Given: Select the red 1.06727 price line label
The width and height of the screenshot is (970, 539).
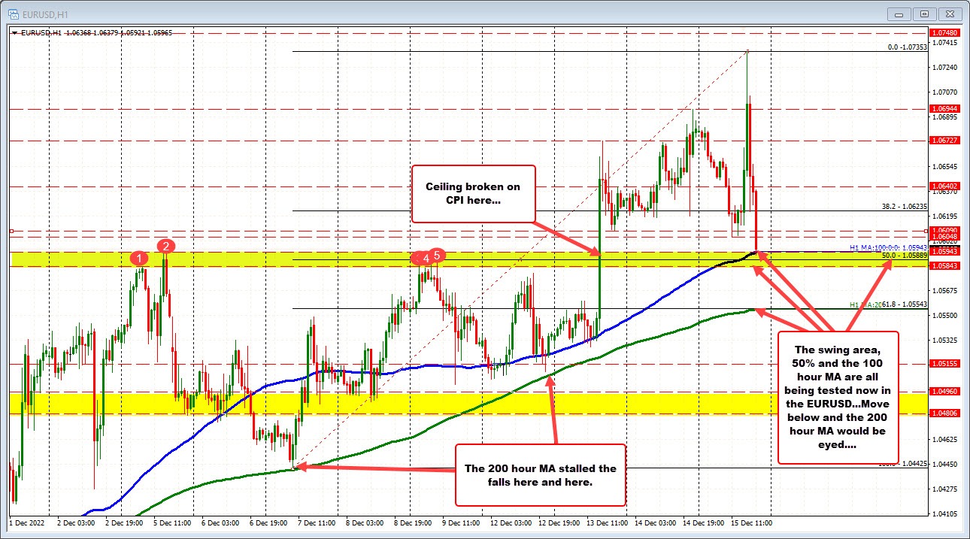Looking at the screenshot, I should click(944, 140).
